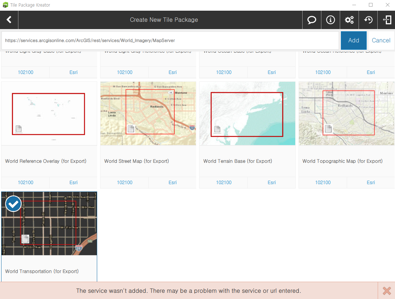Open the feedback speech bubble icon
Viewport: 395px width, 299px height.
coord(311,20)
